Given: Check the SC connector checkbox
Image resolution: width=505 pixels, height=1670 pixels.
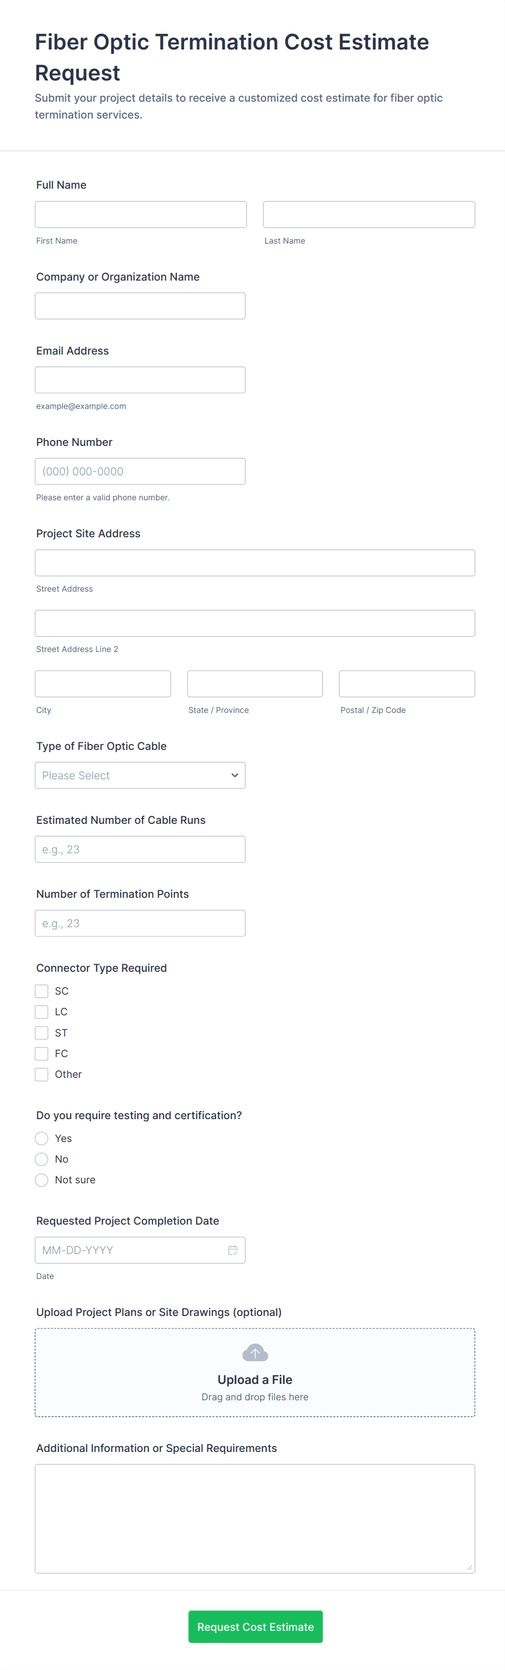Looking at the screenshot, I should pyautogui.click(x=41, y=991).
